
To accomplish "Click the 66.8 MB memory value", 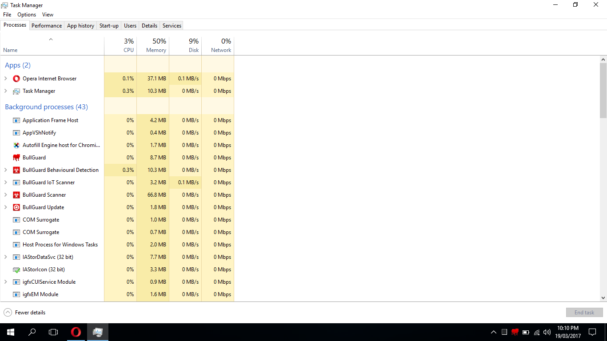I will pyautogui.click(x=156, y=195).
